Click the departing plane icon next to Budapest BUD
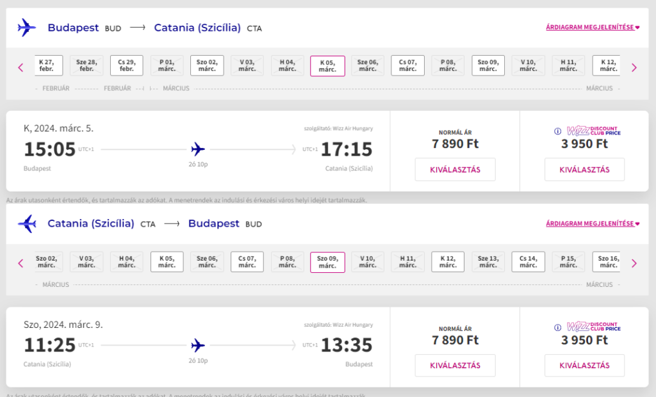Viewport: 656px width, 397px height. click(x=27, y=28)
